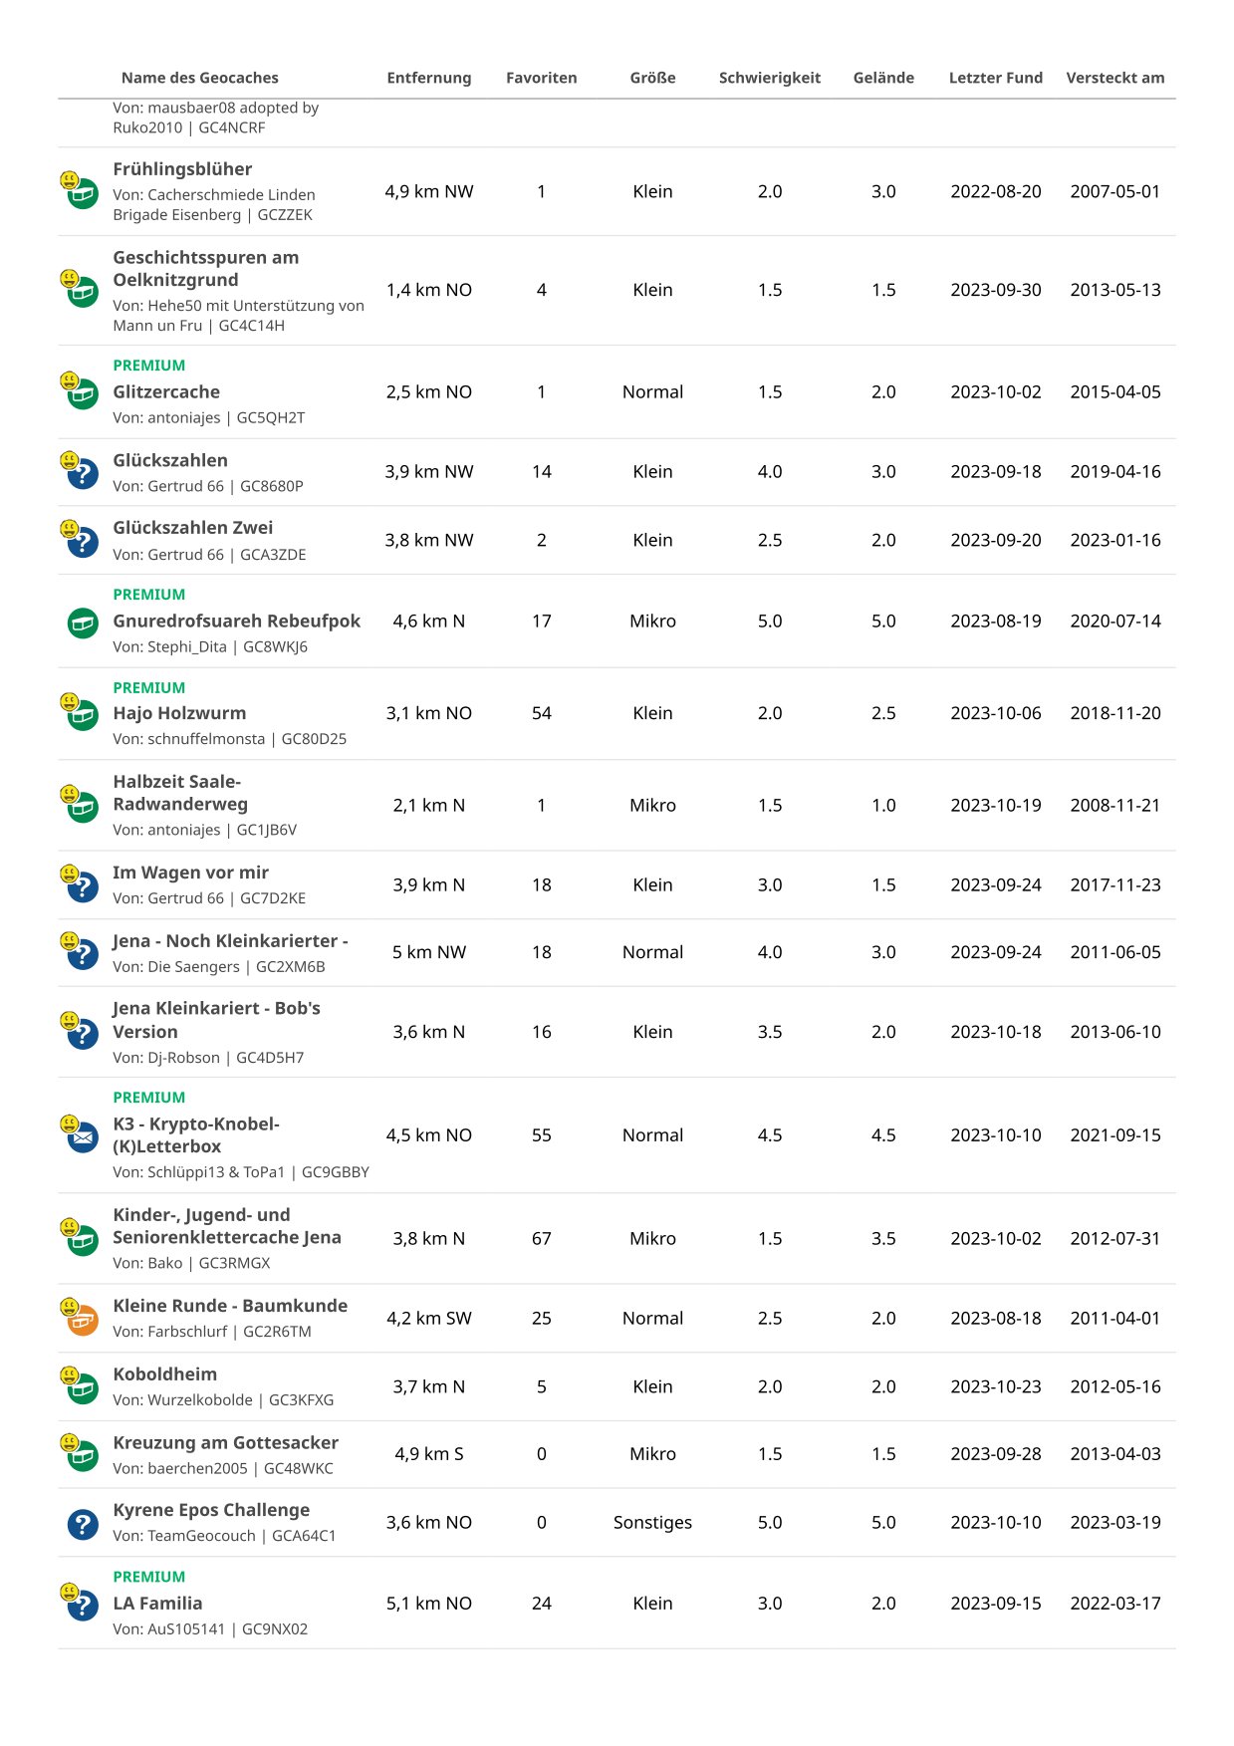Click the K3 Krypto-Knobel letterbox icon
The height and width of the screenshot is (1746, 1234).
pos(82,1135)
